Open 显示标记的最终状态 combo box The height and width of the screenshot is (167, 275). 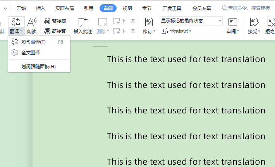point(191,21)
